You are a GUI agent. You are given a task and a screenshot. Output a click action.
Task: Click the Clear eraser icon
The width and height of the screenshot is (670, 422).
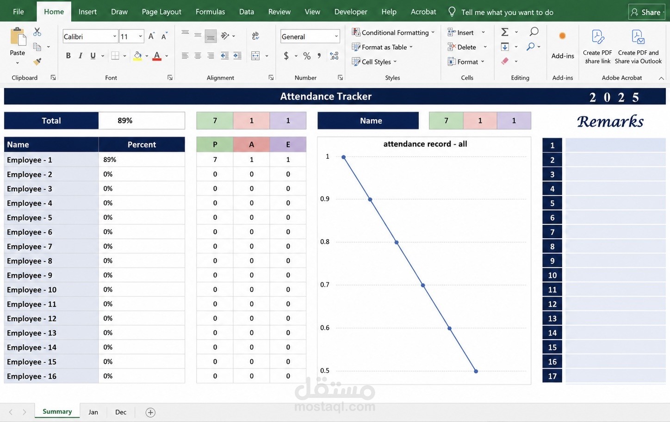505,61
